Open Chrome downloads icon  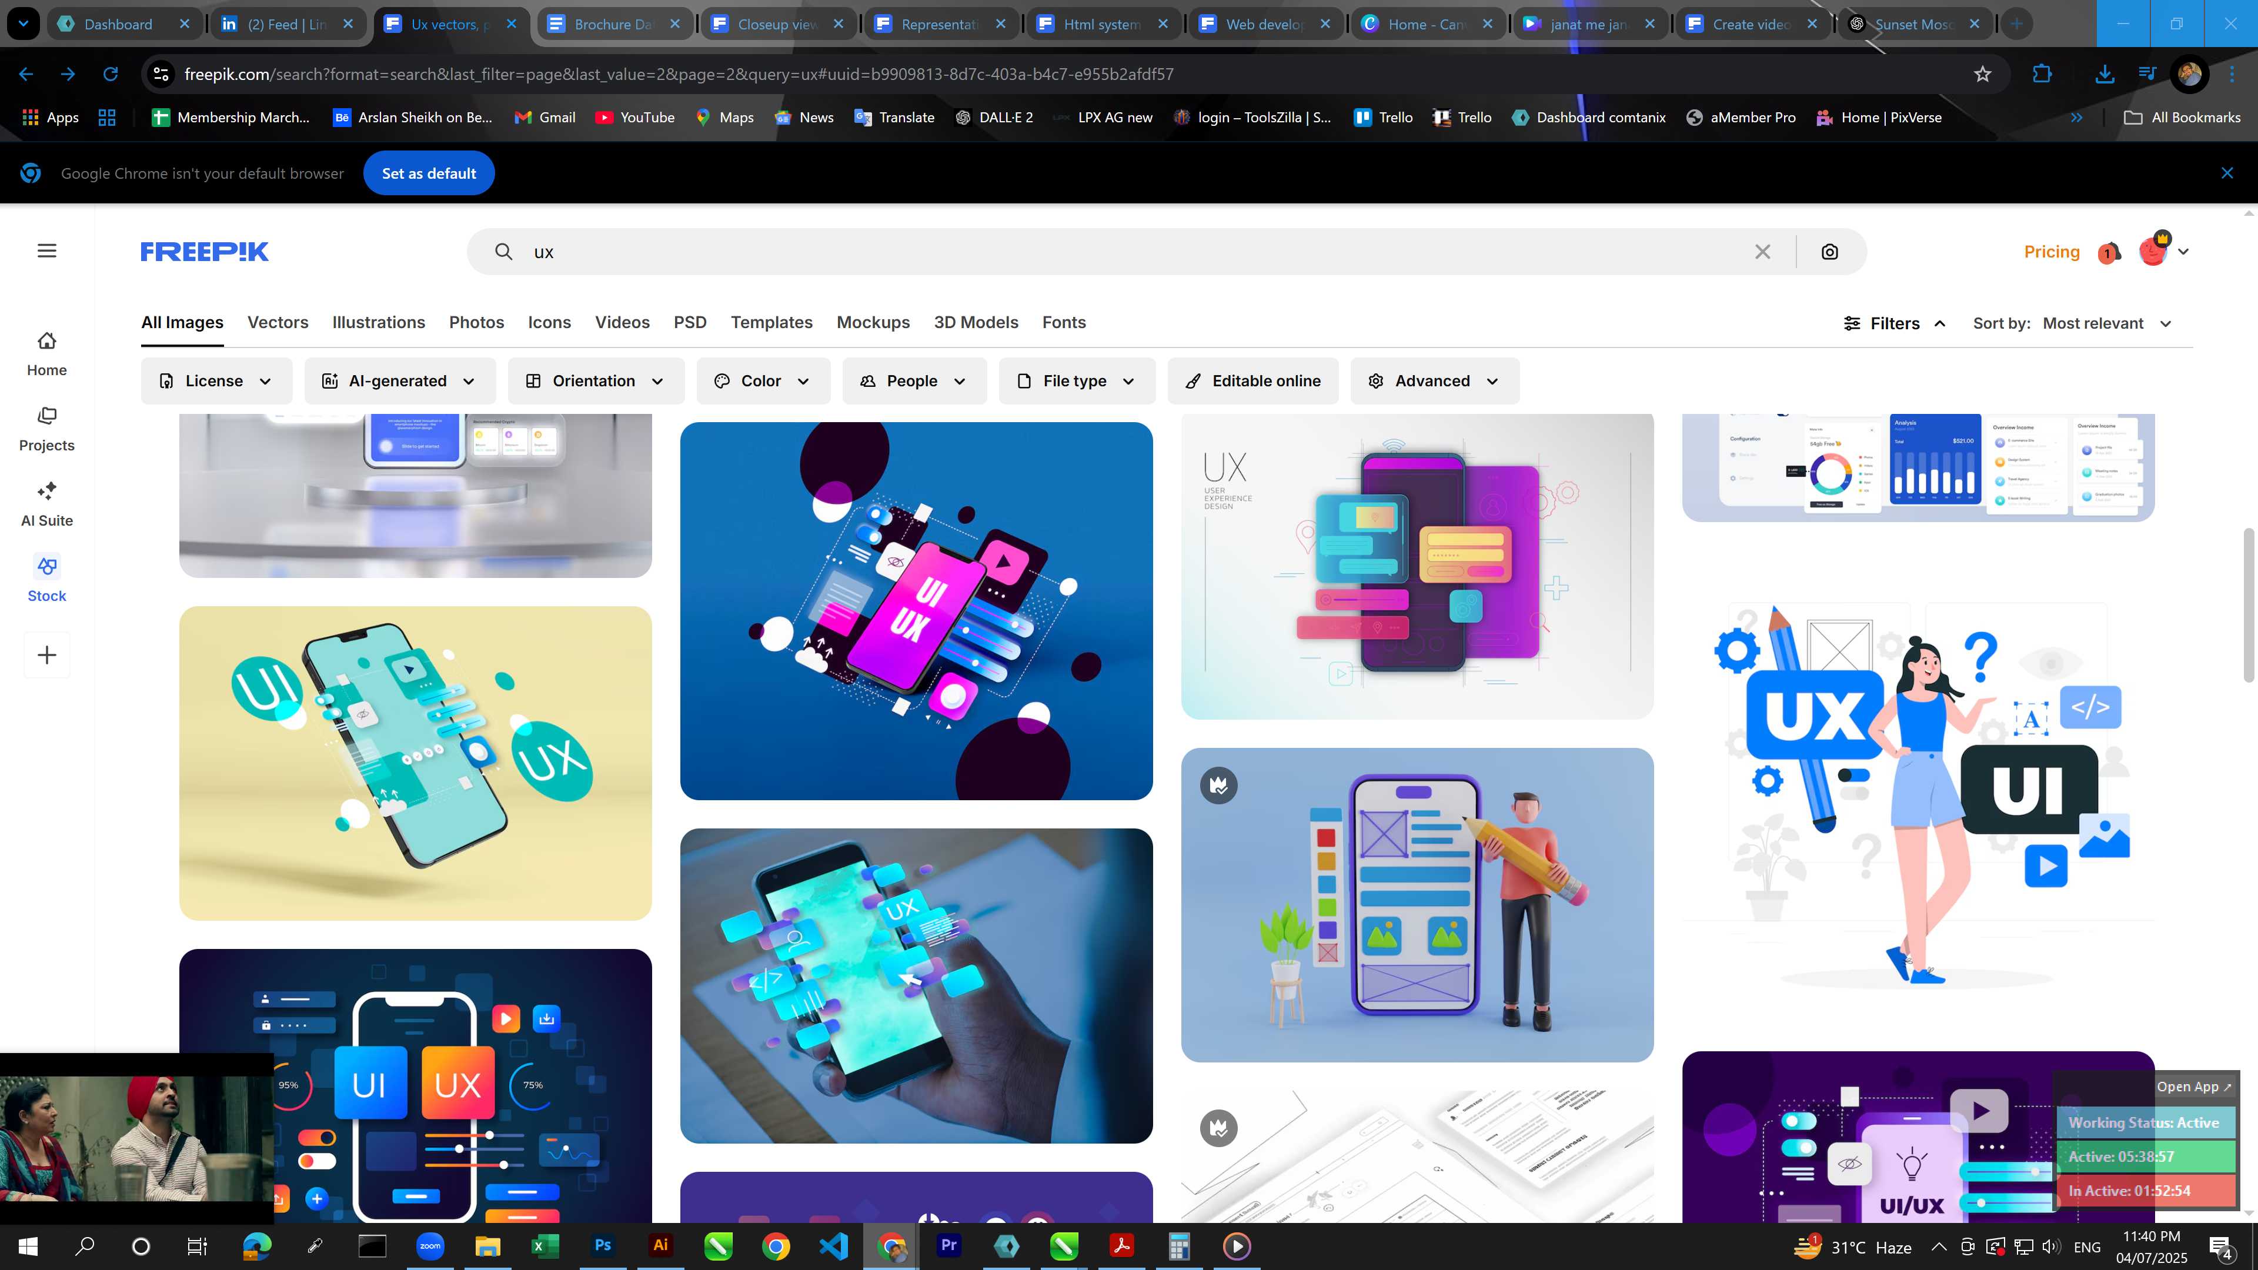[2105, 75]
